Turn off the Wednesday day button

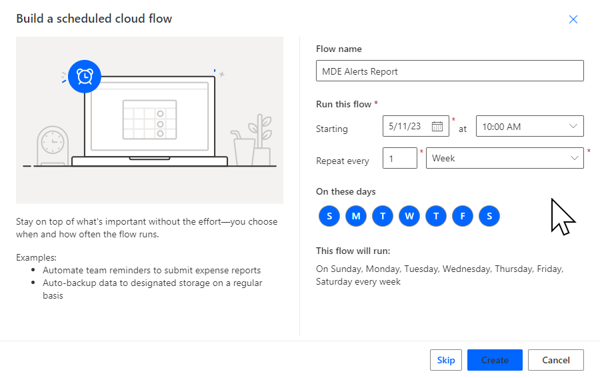pyautogui.click(x=409, y=216)
